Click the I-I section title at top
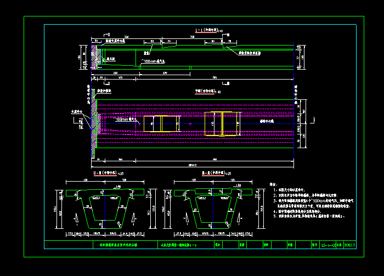The height and width of the screenshot is (276, 384). (x=207, y=31)
